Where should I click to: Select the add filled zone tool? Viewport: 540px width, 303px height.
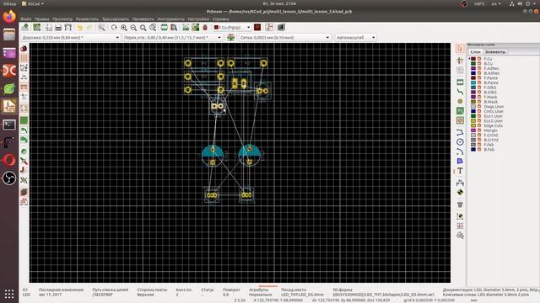click(460, 111)
